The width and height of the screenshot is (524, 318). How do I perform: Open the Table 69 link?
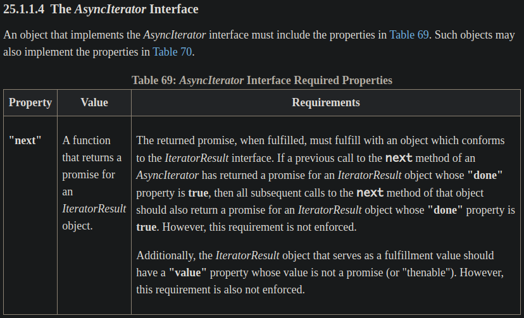click(x=409, y=35)
